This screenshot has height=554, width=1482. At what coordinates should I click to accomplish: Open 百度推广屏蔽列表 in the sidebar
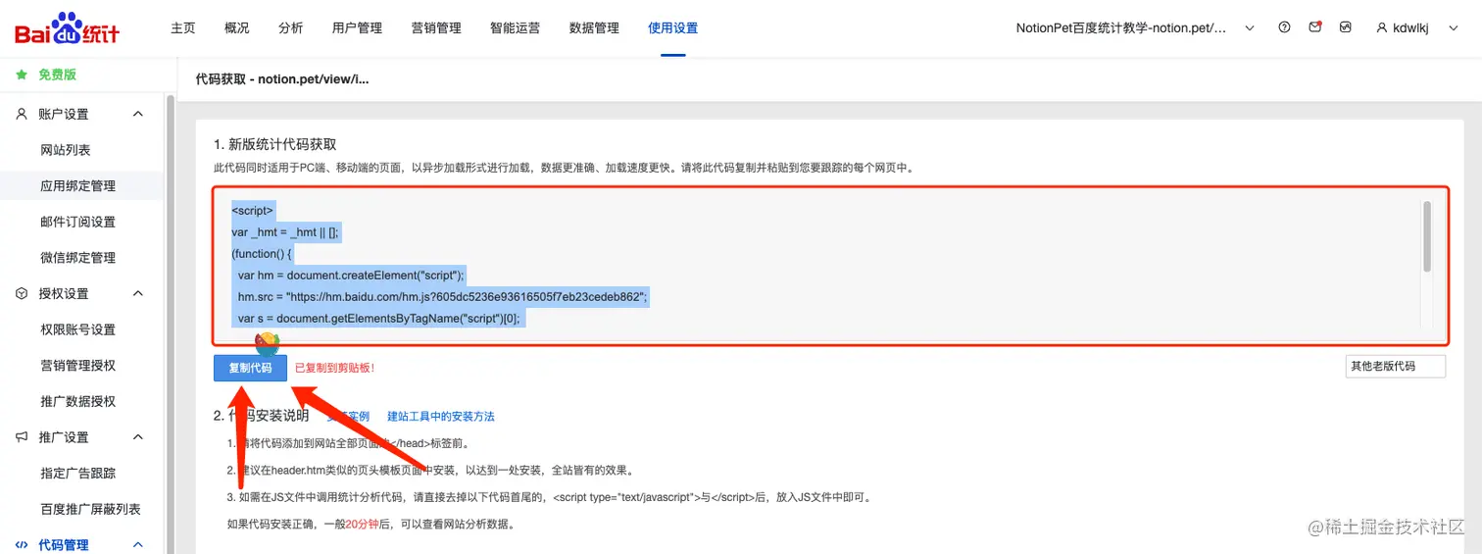point(90,509)
